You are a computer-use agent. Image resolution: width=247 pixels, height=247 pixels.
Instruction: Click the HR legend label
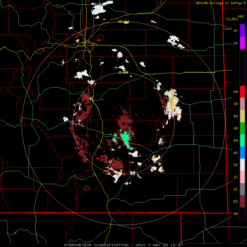tap(235, 128)
